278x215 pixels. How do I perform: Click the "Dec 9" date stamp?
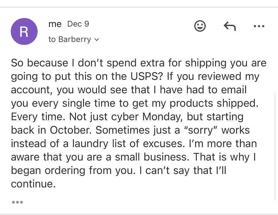coord(78,24)
